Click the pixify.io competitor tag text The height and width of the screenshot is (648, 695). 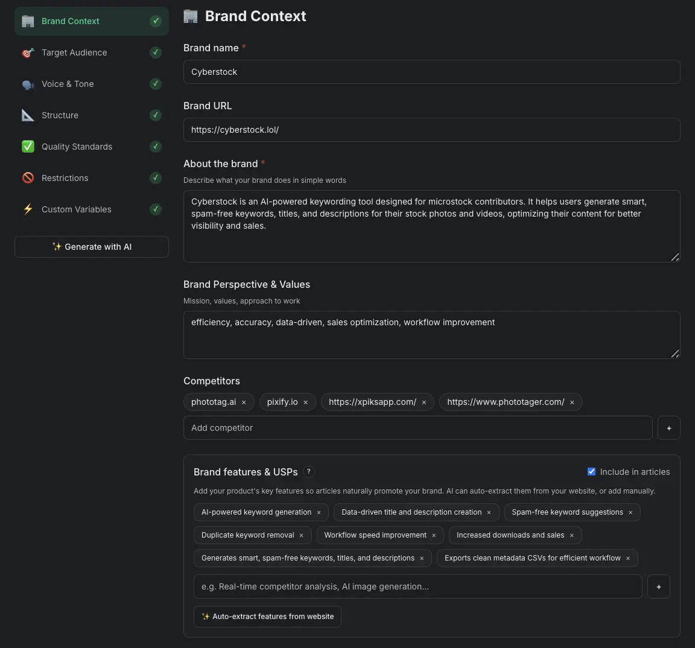(282, 402)
